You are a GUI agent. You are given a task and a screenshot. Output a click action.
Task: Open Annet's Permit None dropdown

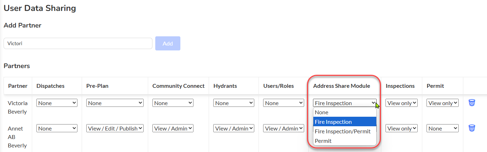pos(442,128)
